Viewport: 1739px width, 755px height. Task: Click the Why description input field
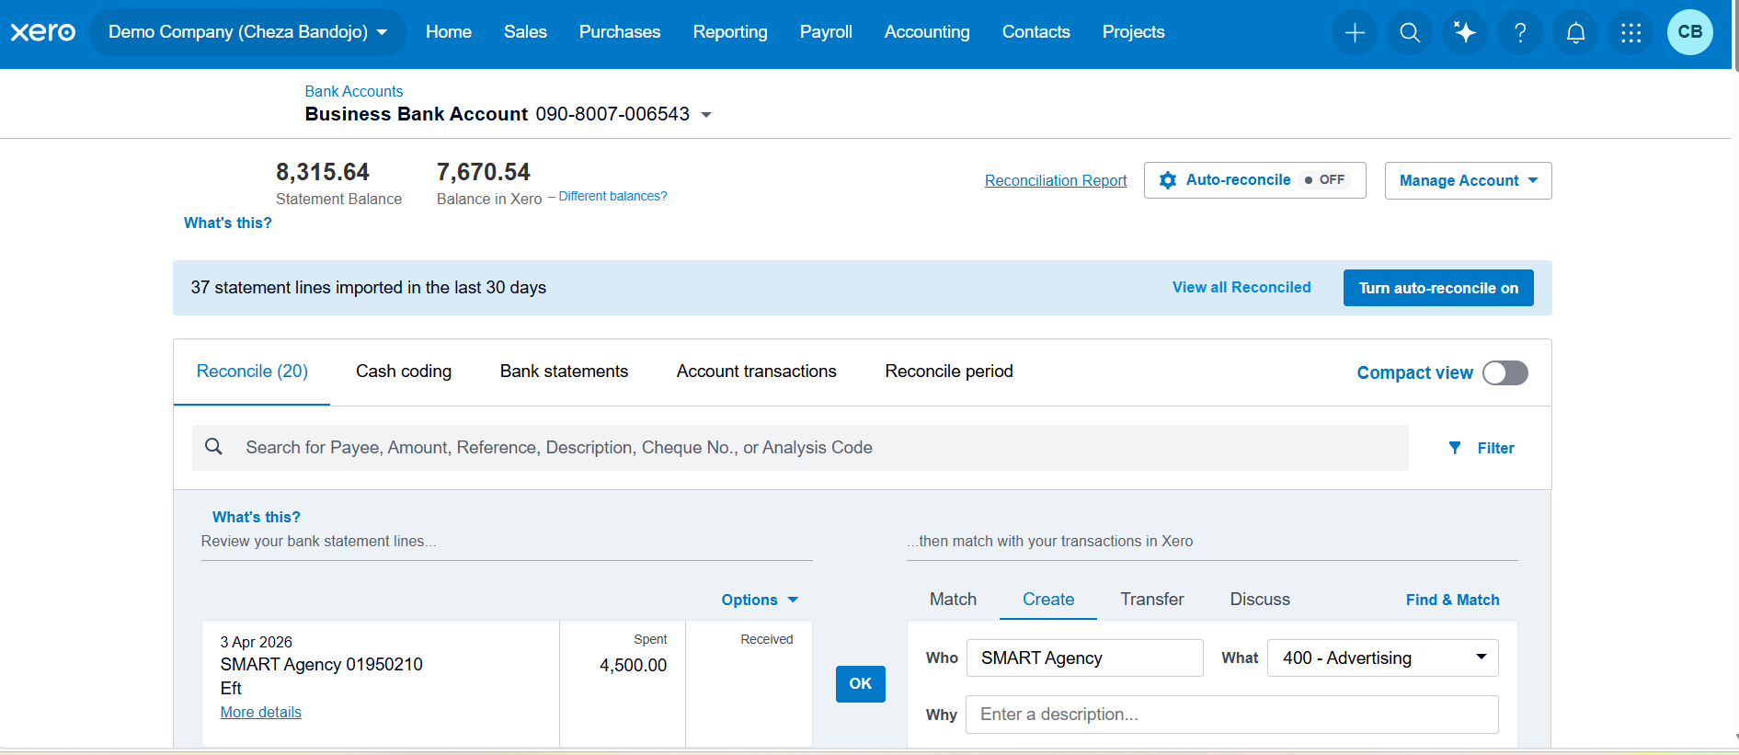tap(1232, 715)
